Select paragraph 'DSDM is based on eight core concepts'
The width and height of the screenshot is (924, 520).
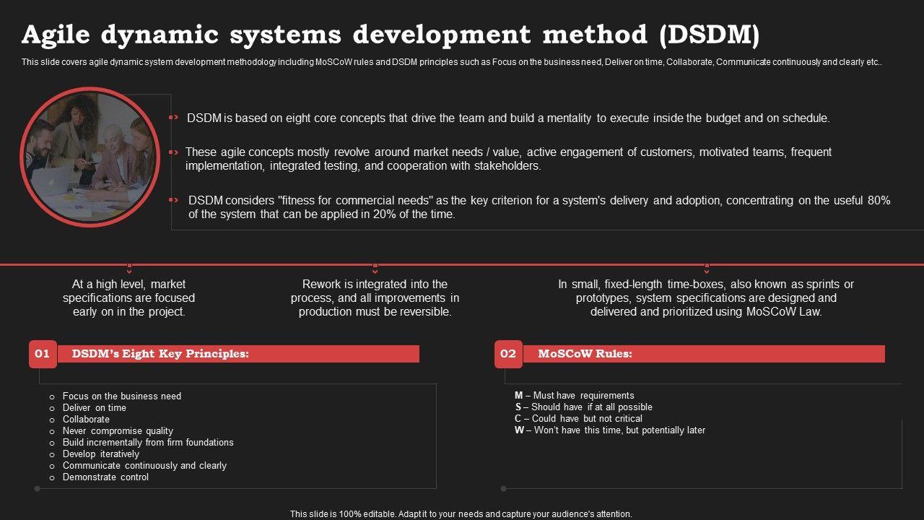click(x=508, y=118)
